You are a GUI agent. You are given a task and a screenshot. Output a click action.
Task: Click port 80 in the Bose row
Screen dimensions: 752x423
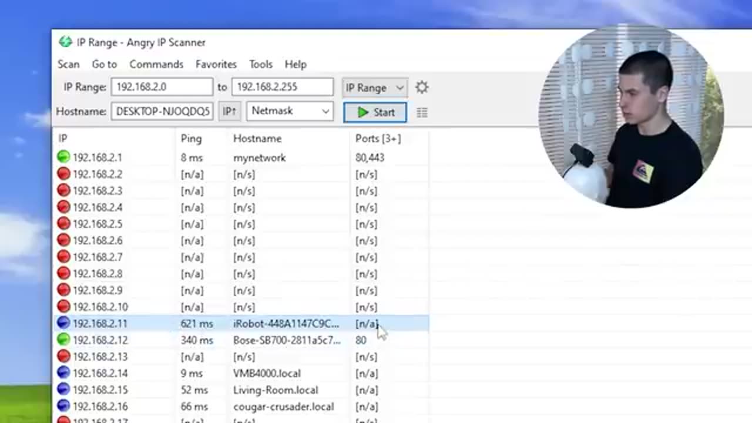(x=361, y=340)
